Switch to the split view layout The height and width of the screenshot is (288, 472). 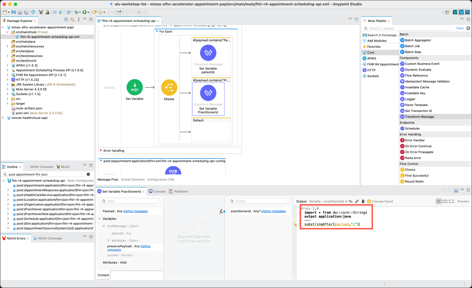[445, 201]
